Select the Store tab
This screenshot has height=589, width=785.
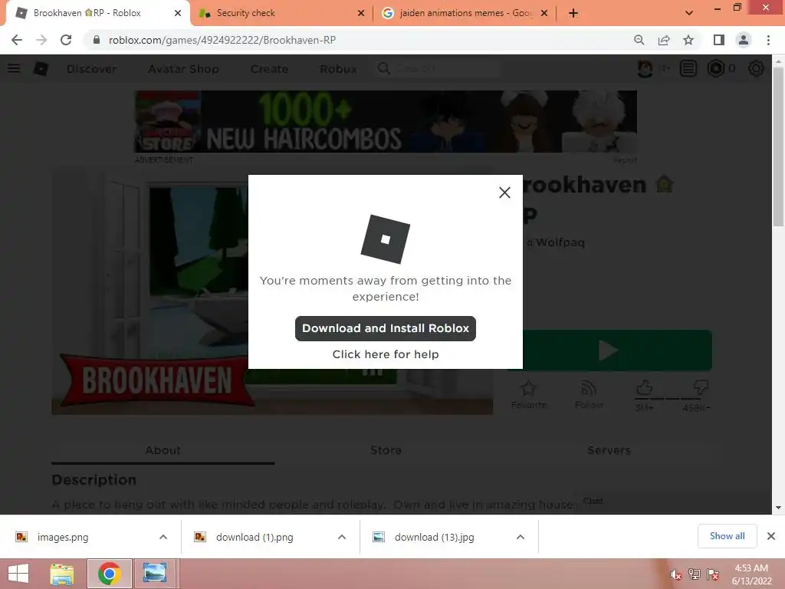(386, 450)
